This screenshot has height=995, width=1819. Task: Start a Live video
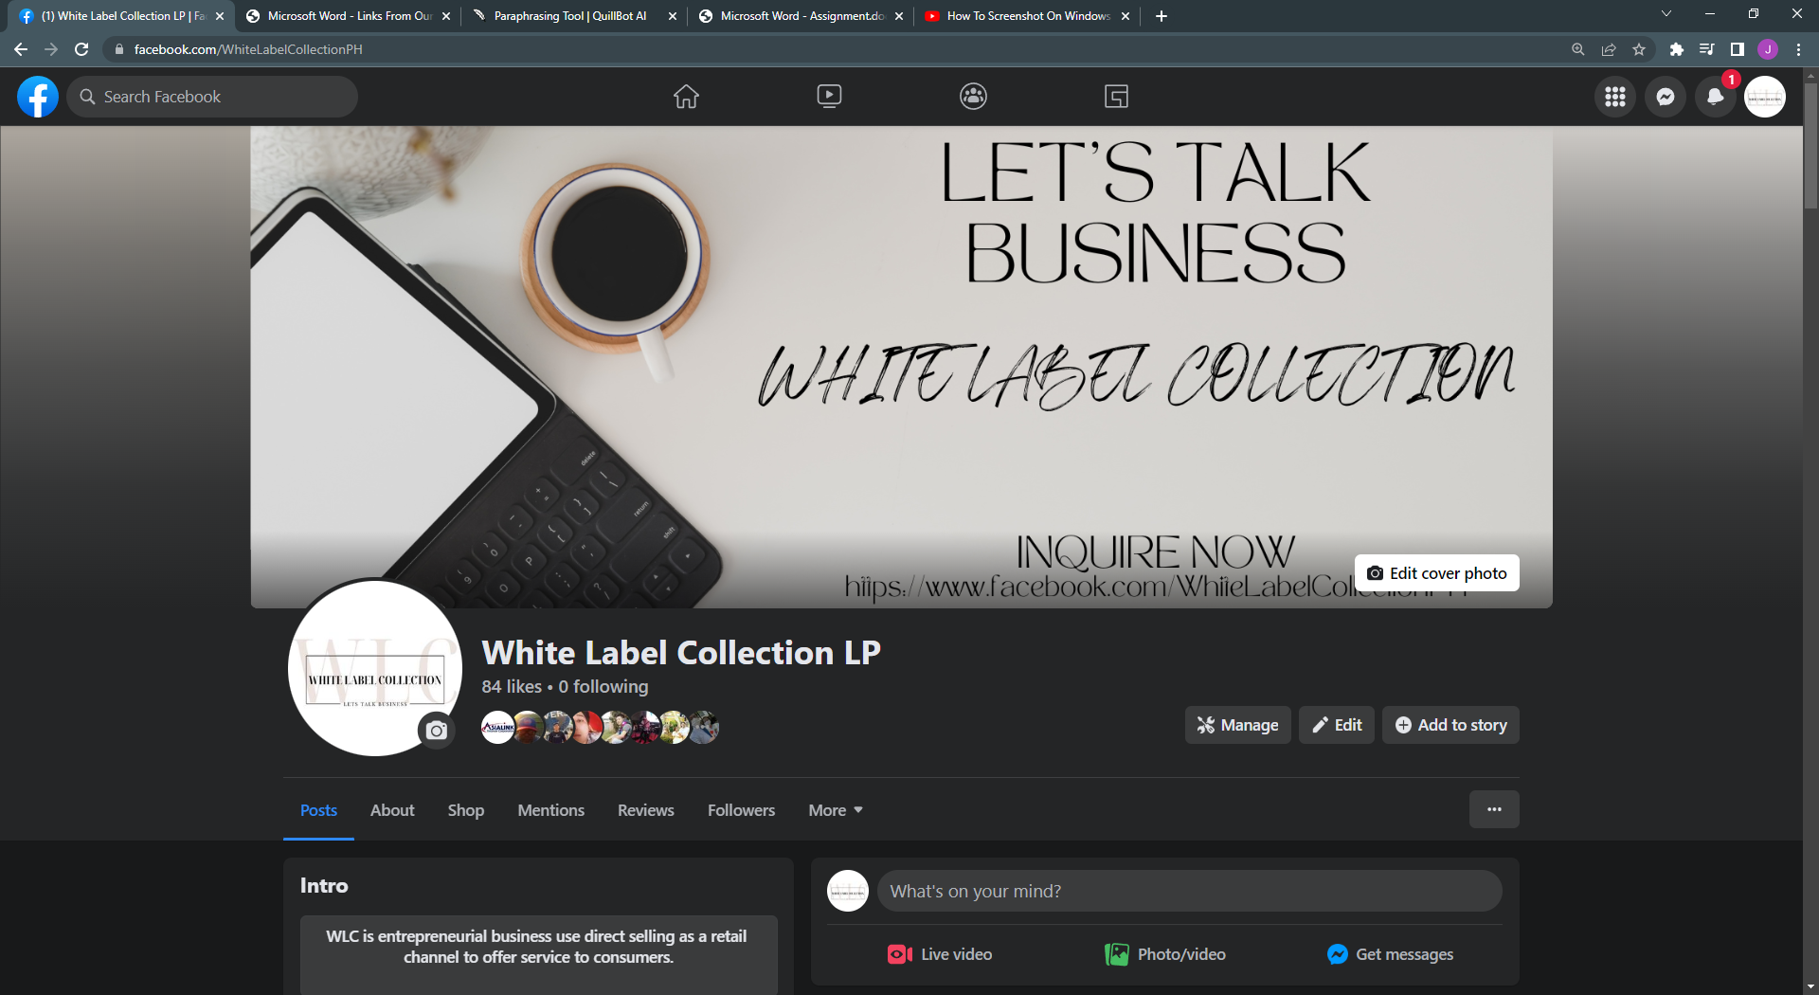click(x=940, y=954)
